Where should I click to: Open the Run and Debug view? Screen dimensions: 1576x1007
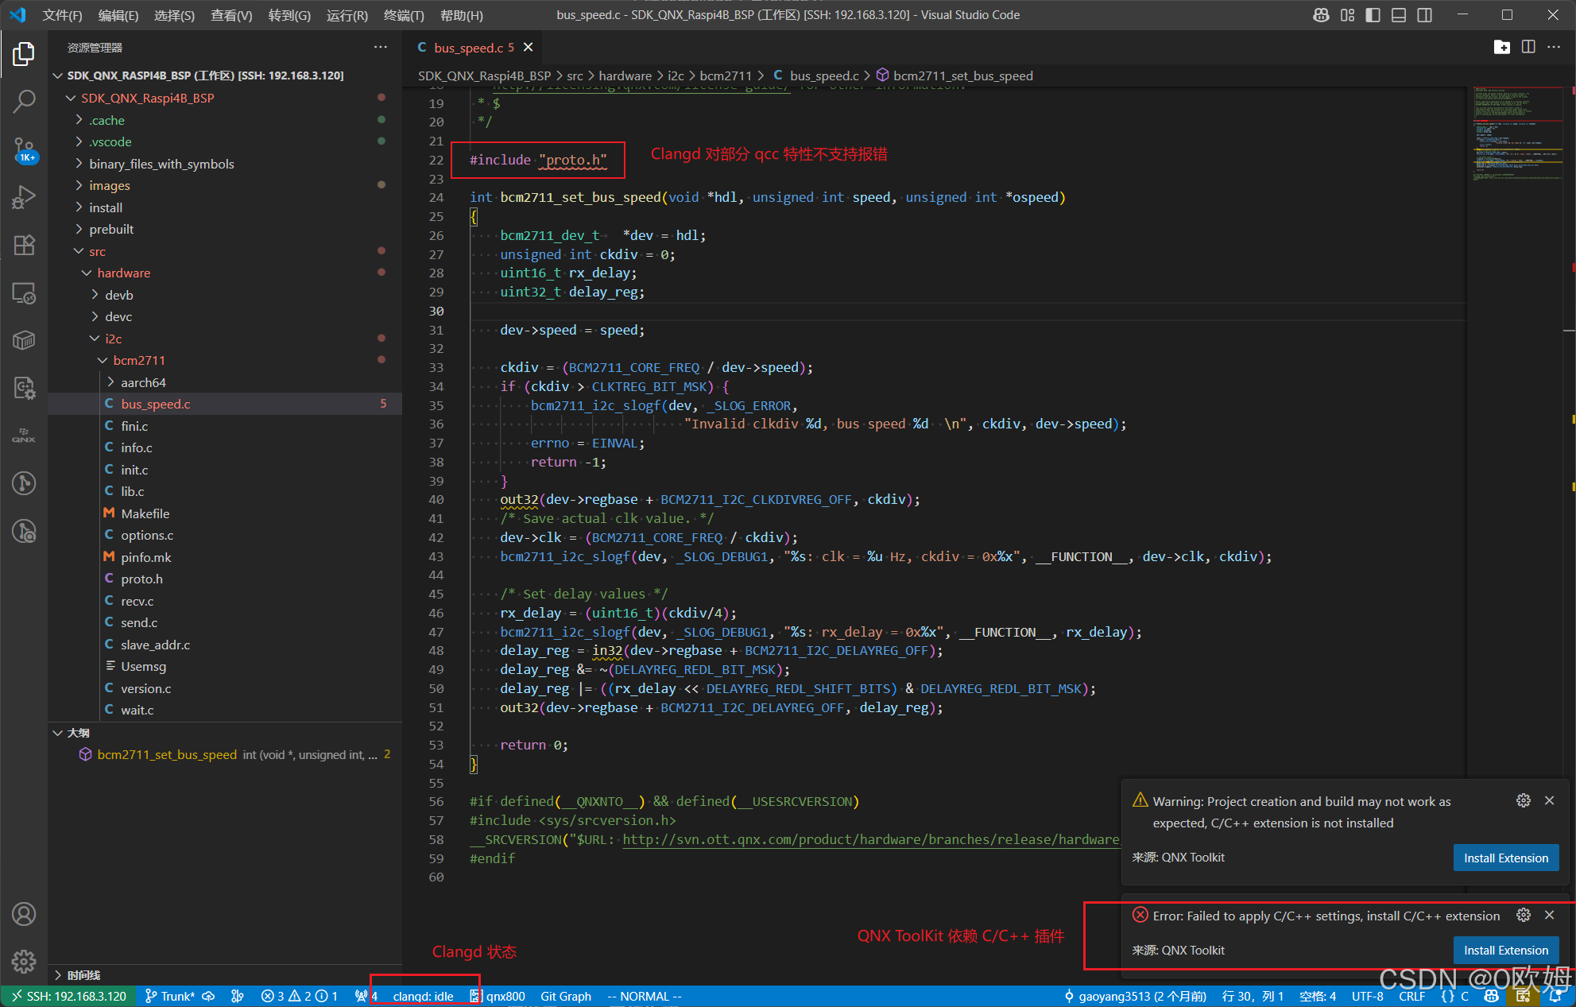coord(24,196)
